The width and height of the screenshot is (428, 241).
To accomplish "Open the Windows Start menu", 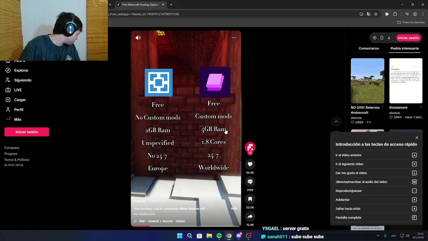I will coord(180,236).
